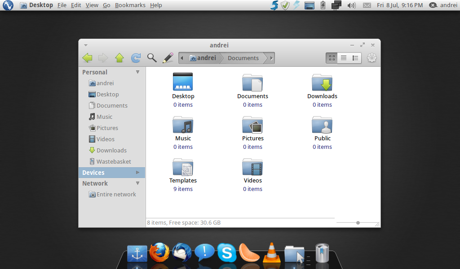Go back with the green left arrow

click(x=88, y=58)
